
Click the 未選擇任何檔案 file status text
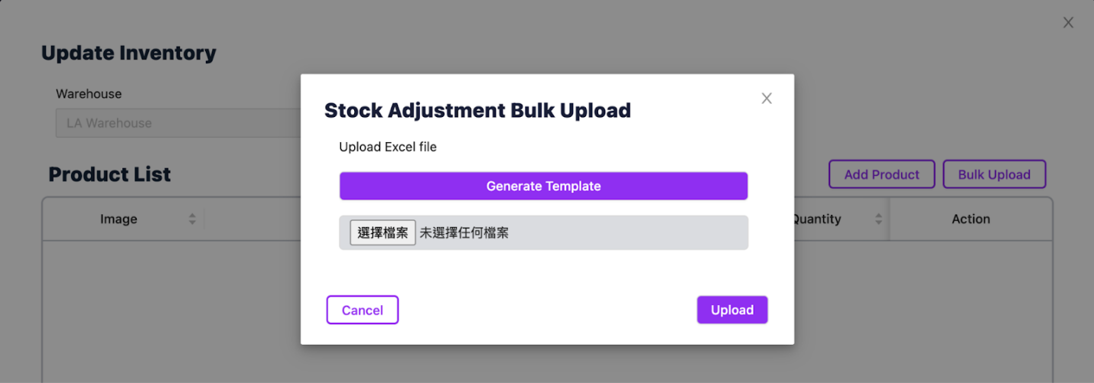464,232
